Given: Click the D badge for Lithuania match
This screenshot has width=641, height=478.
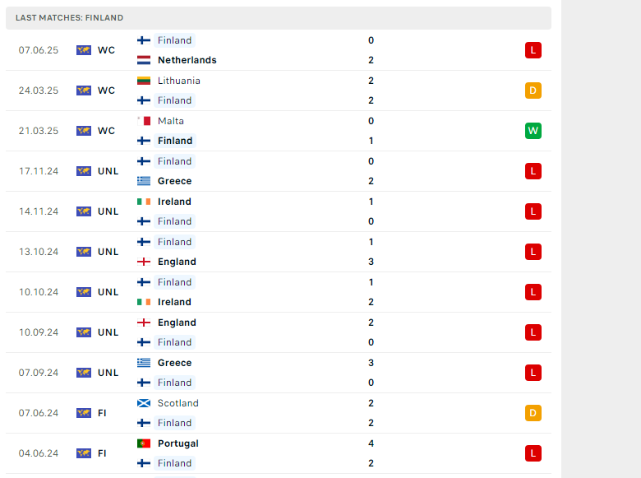Looking at the screenshot, I should pyautogui.click(x=533, y=90).
